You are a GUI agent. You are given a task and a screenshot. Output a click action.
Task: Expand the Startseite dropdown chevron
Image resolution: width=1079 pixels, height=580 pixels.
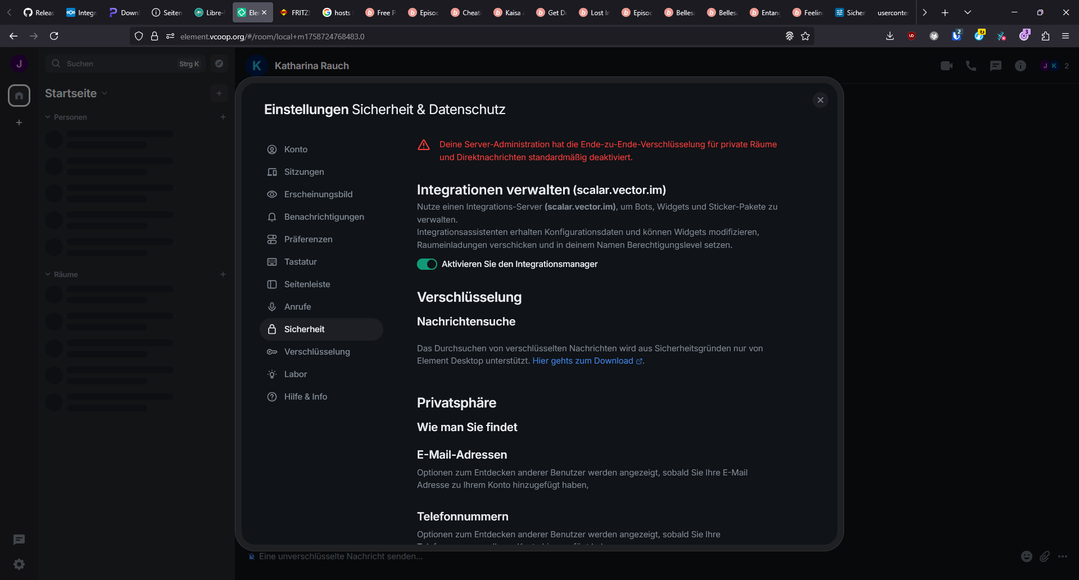point(105,93)
